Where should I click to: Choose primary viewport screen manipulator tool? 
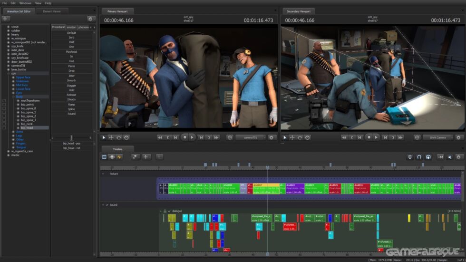click(126, 137)
